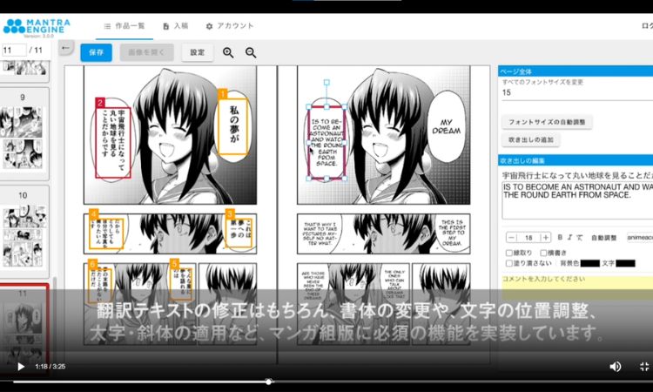Click フォントサイズの自動調整 button
The height and width of the screenshot is (392, 653).
pyautogui.click(x=547, y=122)
